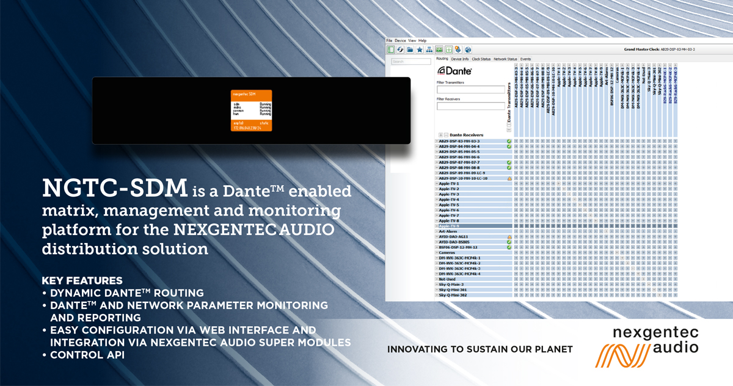Click warning triangle beside AY10-DAO-AG11
733x386 pixels.
(x=509, y=236)
